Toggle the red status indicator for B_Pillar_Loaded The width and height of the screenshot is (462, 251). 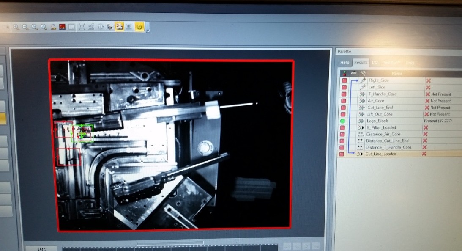tap(343, 127)
